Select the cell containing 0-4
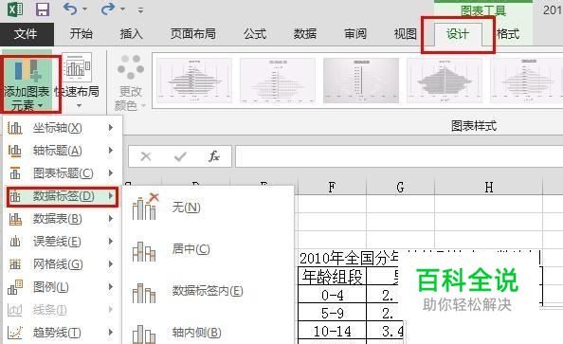The width and height of the screenshot is (563, 344). coord(332,295)
